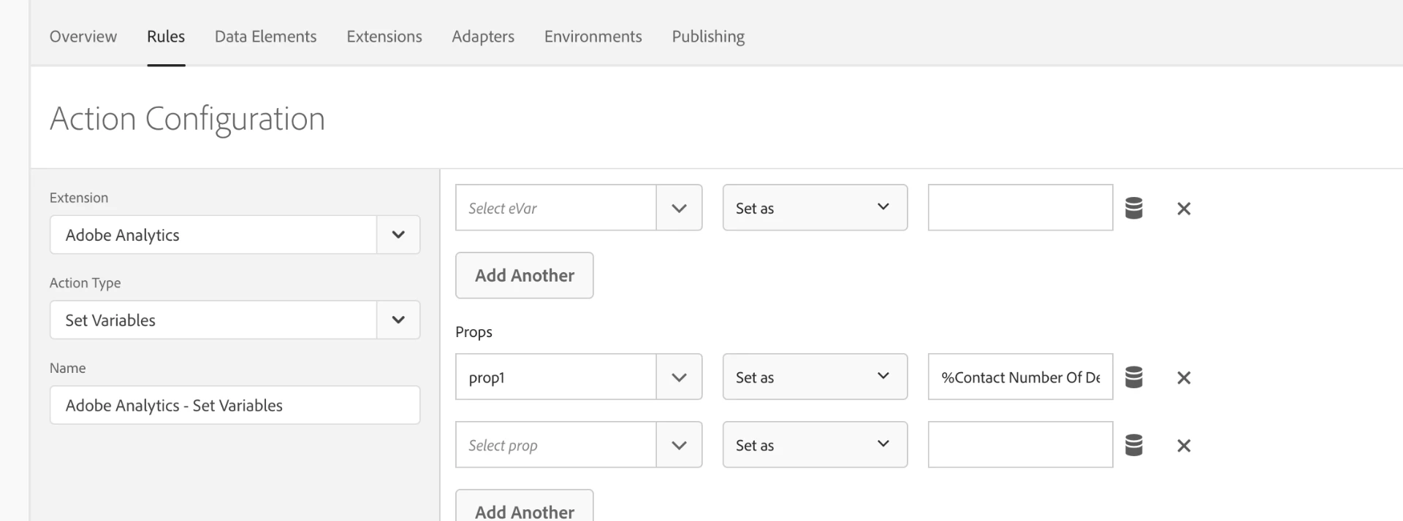Remove the eVar row with X icon
Screen dimensions: 1403x521
coord(1184,209)
